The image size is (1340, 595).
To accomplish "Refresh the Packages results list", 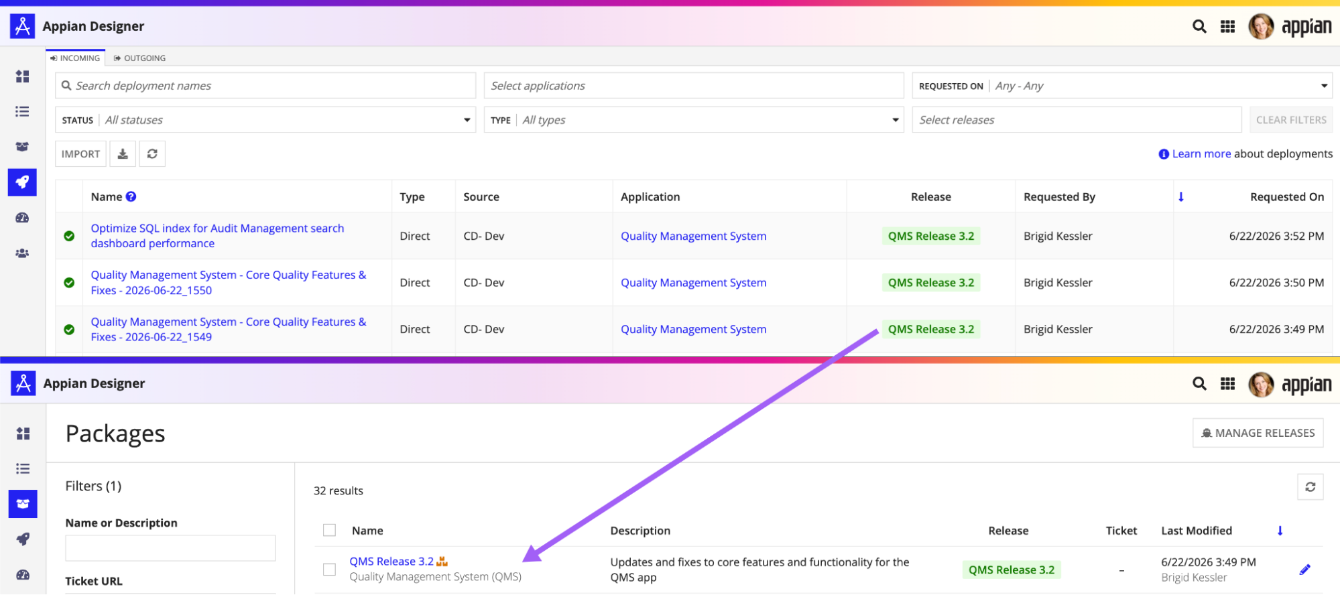I will tap(1311, 487).
